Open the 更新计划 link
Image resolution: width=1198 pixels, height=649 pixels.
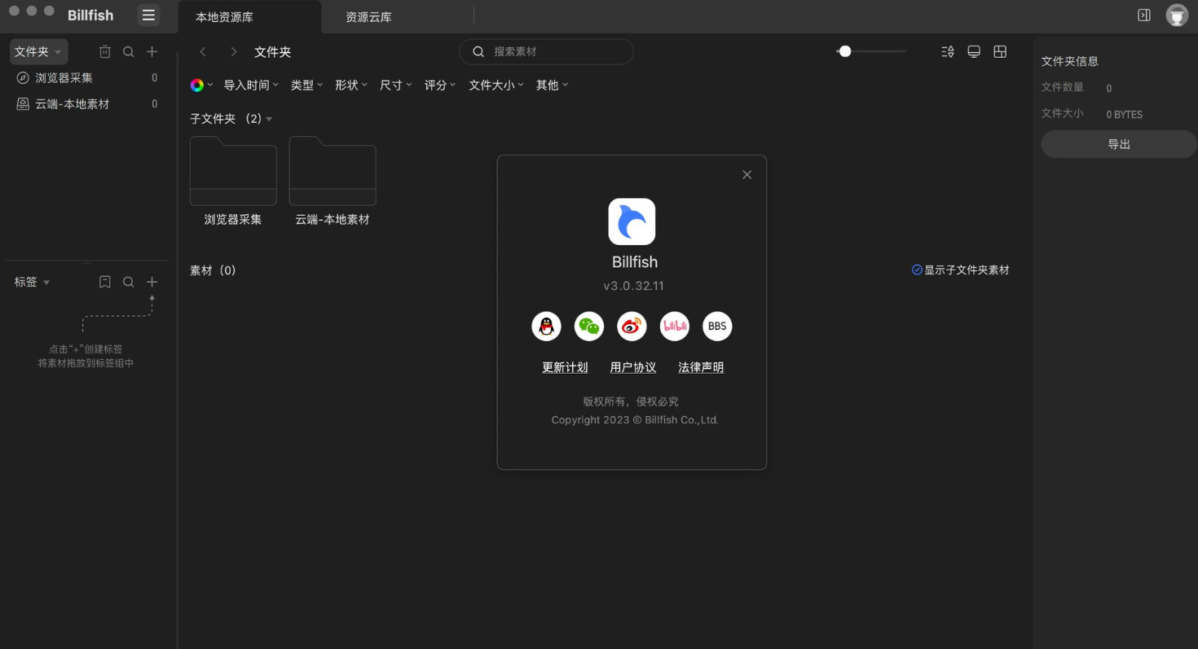click(x=565, y=367)
